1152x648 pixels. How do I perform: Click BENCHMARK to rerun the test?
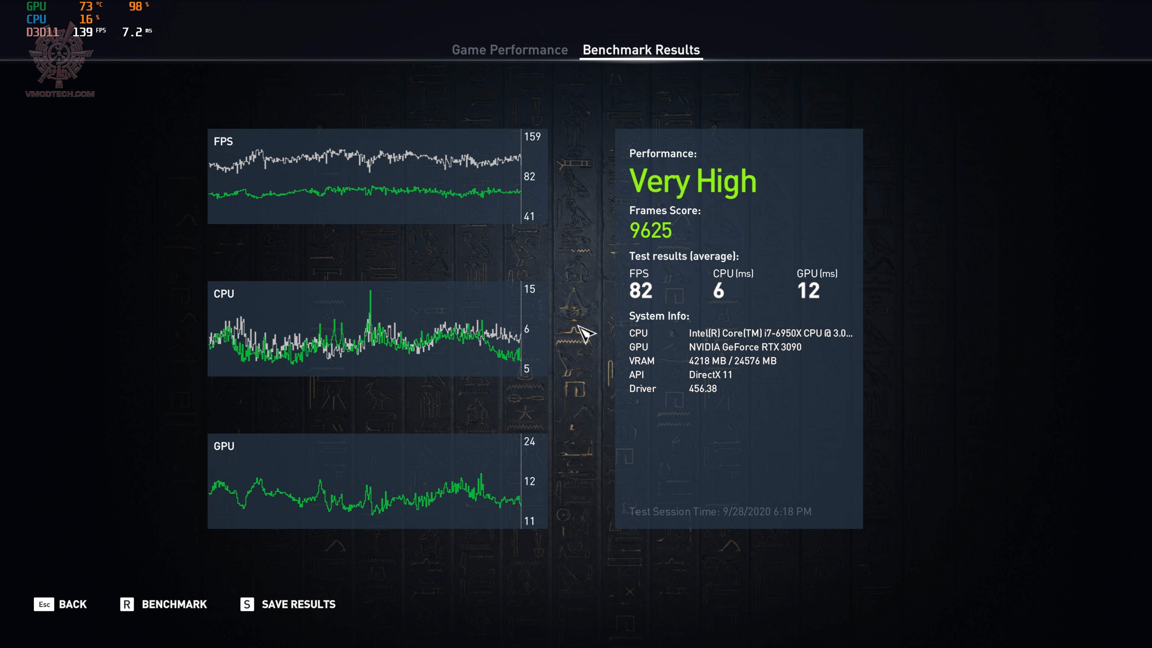click(174, 604)
